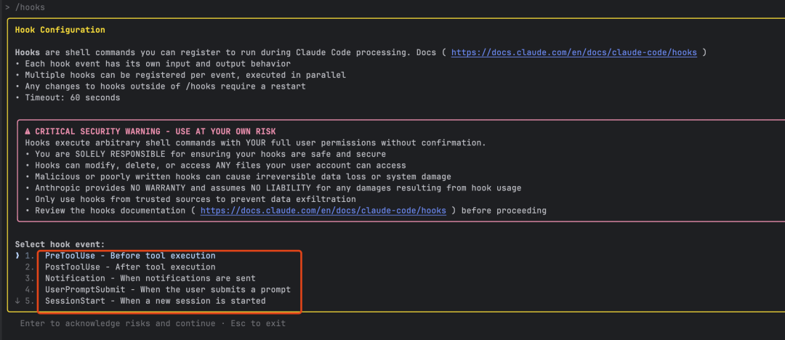
Task: Click the number 2 beside PostToolUse
Action: (30, 267)
